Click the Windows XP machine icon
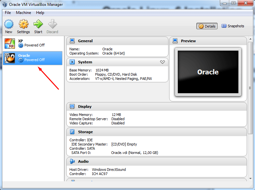Viewport: 255px width, 190px height. pos(10,44)
